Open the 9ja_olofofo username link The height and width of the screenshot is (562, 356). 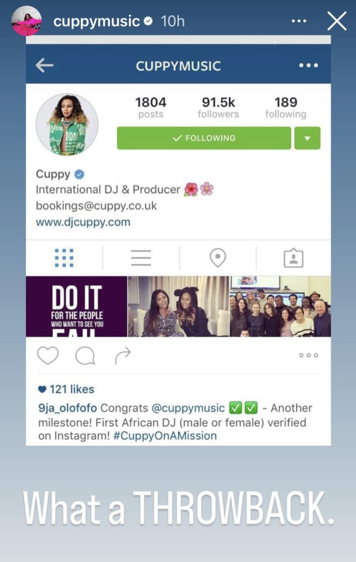67,408
